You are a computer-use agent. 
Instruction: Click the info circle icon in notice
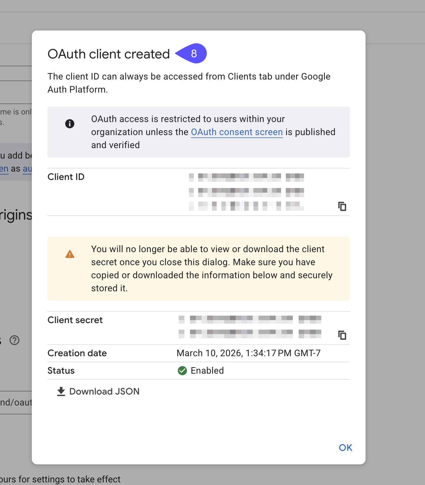click(70, 123)
